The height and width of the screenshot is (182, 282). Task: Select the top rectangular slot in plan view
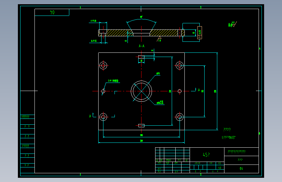coord(141,57)
